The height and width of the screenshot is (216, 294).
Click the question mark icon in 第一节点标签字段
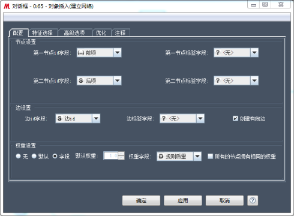[x=218, y=53]
